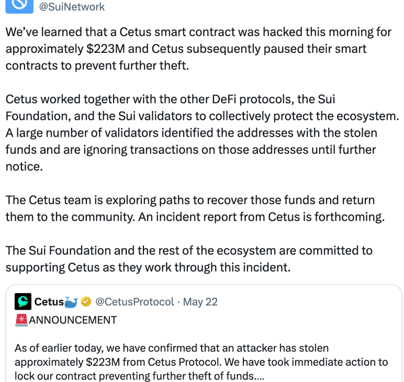The height and width of the screenshot is (382, 404).
Task: Click the gold verified badge for Cetus
Action: tap(86, 302)
